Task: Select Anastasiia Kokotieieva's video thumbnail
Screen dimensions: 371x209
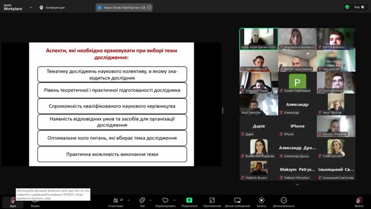Action: pyautogui.click(x=297, y=39)
